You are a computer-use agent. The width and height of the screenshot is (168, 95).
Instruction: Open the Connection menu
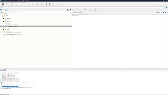pyautogui.click(x=16, y=2)
